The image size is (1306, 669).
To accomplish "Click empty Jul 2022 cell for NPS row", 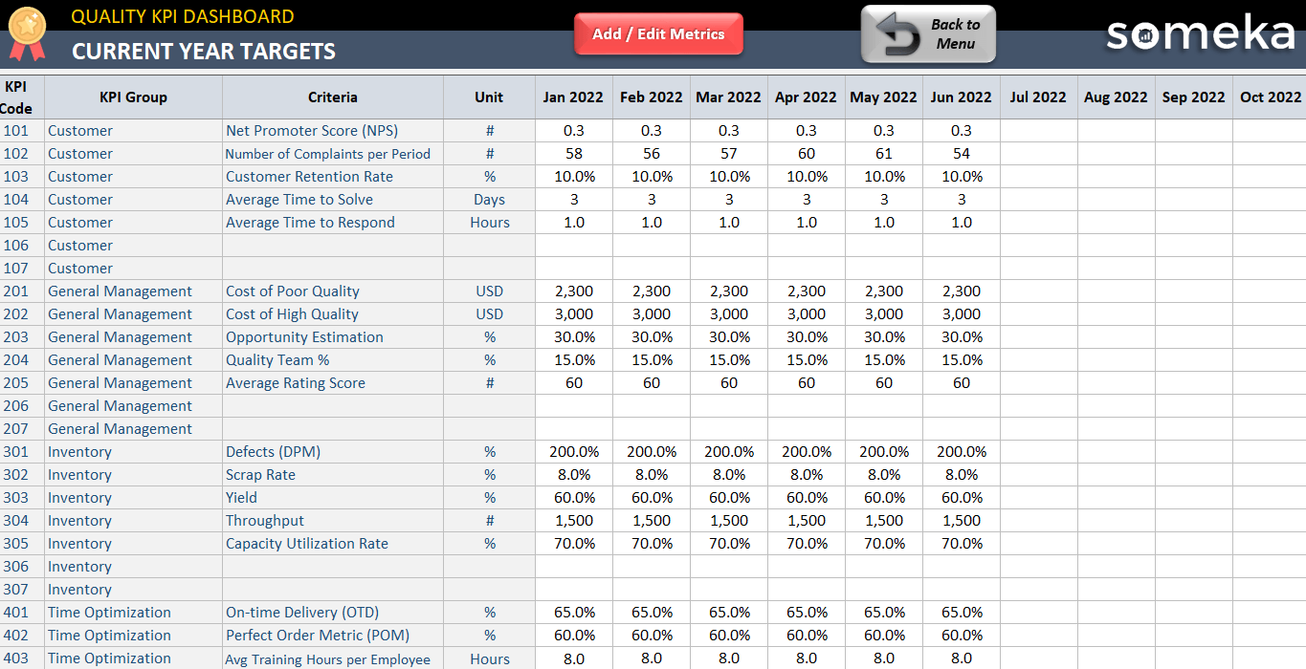I will pyautogui.click(x=1039, y=131).
